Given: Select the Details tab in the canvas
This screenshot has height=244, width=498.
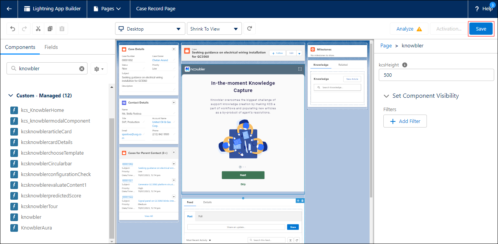Looking at the screenshot, I should 207,202.
